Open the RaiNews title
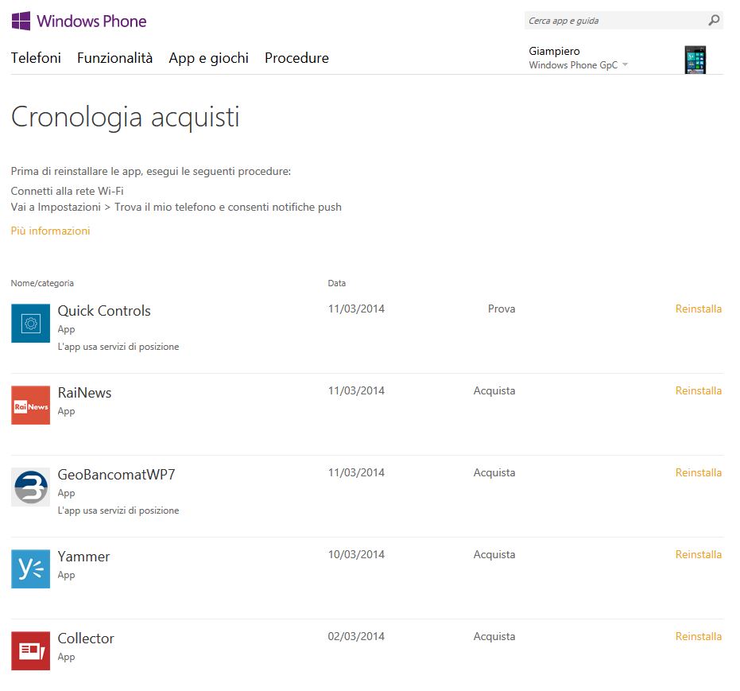Screen dimensions: 740x691 [x=84, y=393]
